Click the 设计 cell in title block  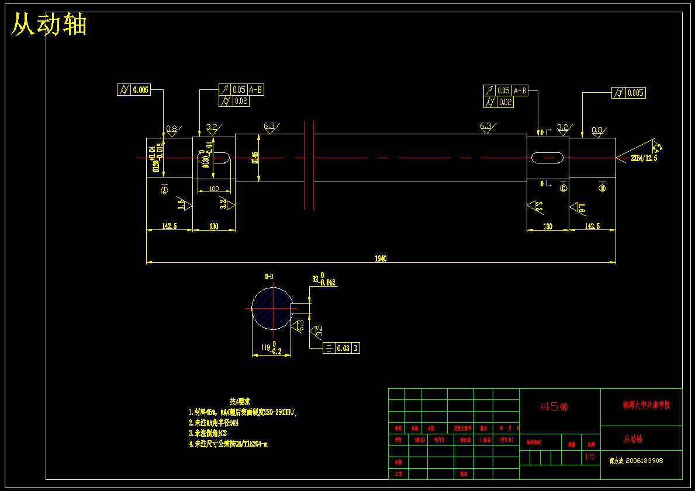[x=398, y=440]
